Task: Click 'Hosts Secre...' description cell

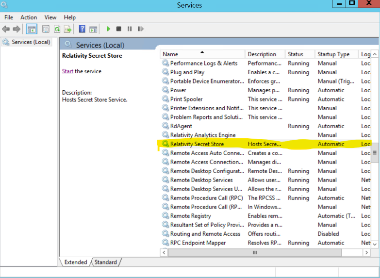Action: [x=264, y=144]
